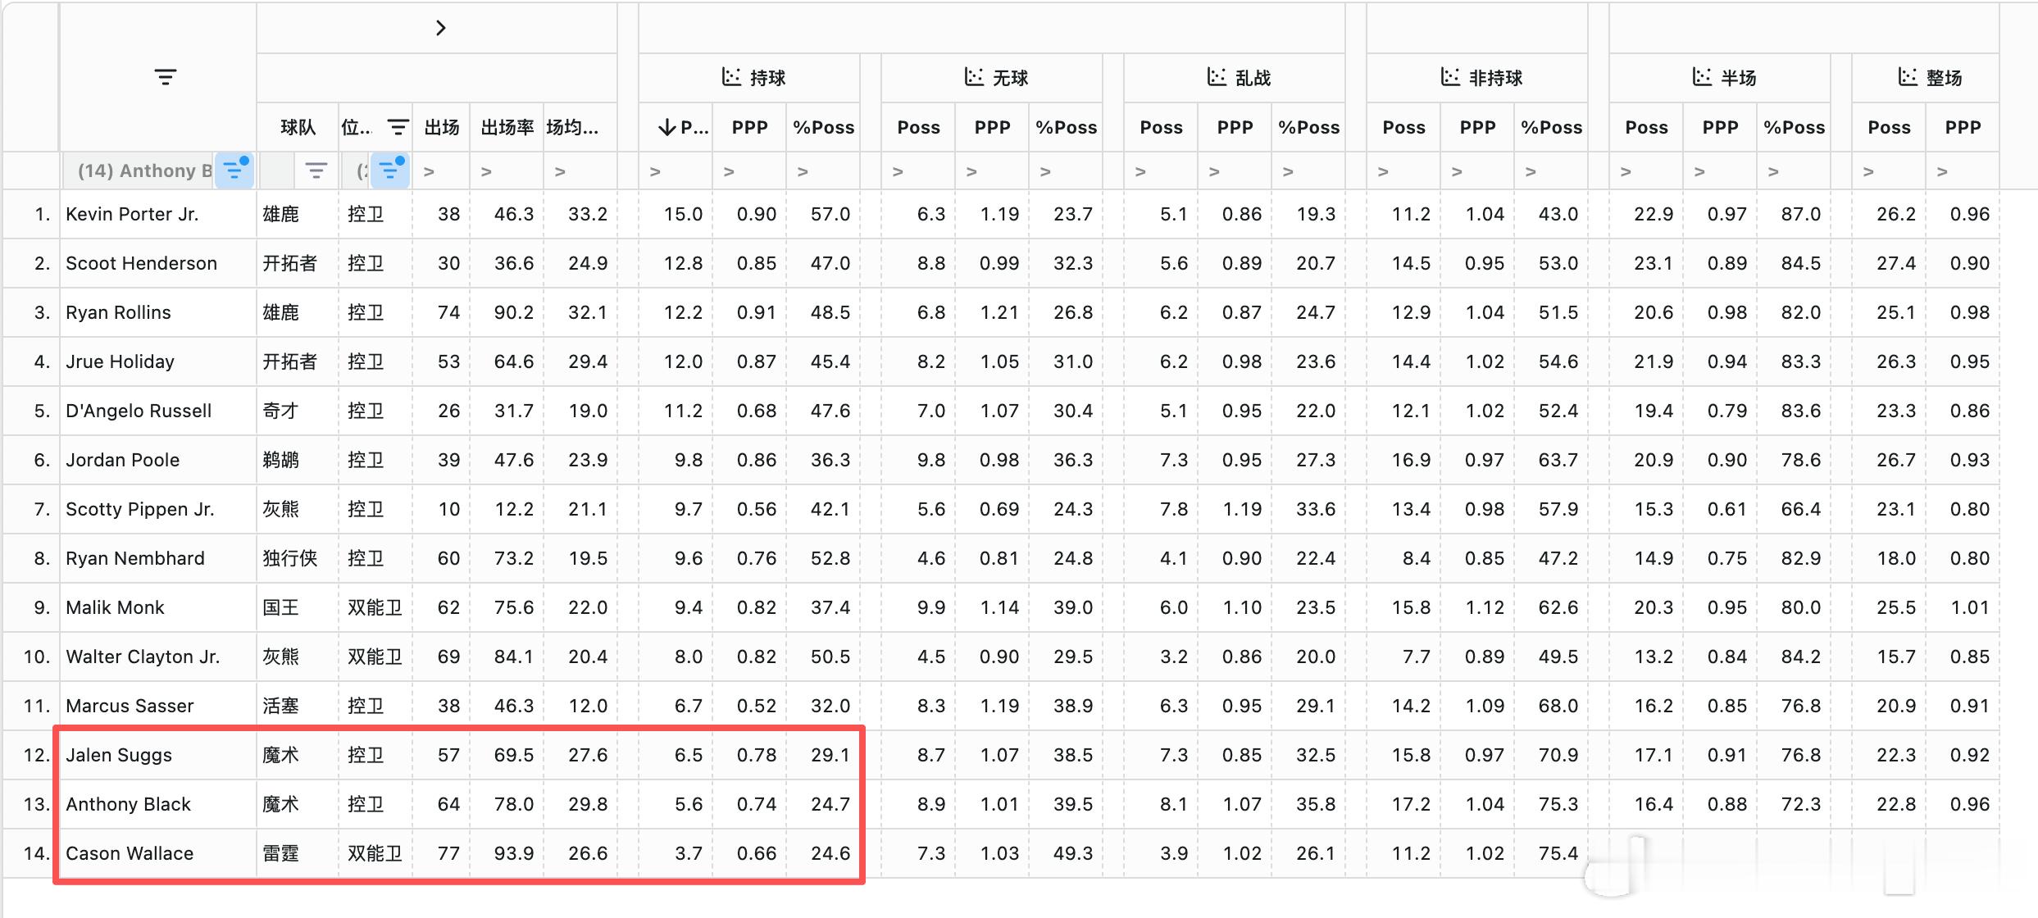Focus the filter field under 无球 Poss column

919,171
